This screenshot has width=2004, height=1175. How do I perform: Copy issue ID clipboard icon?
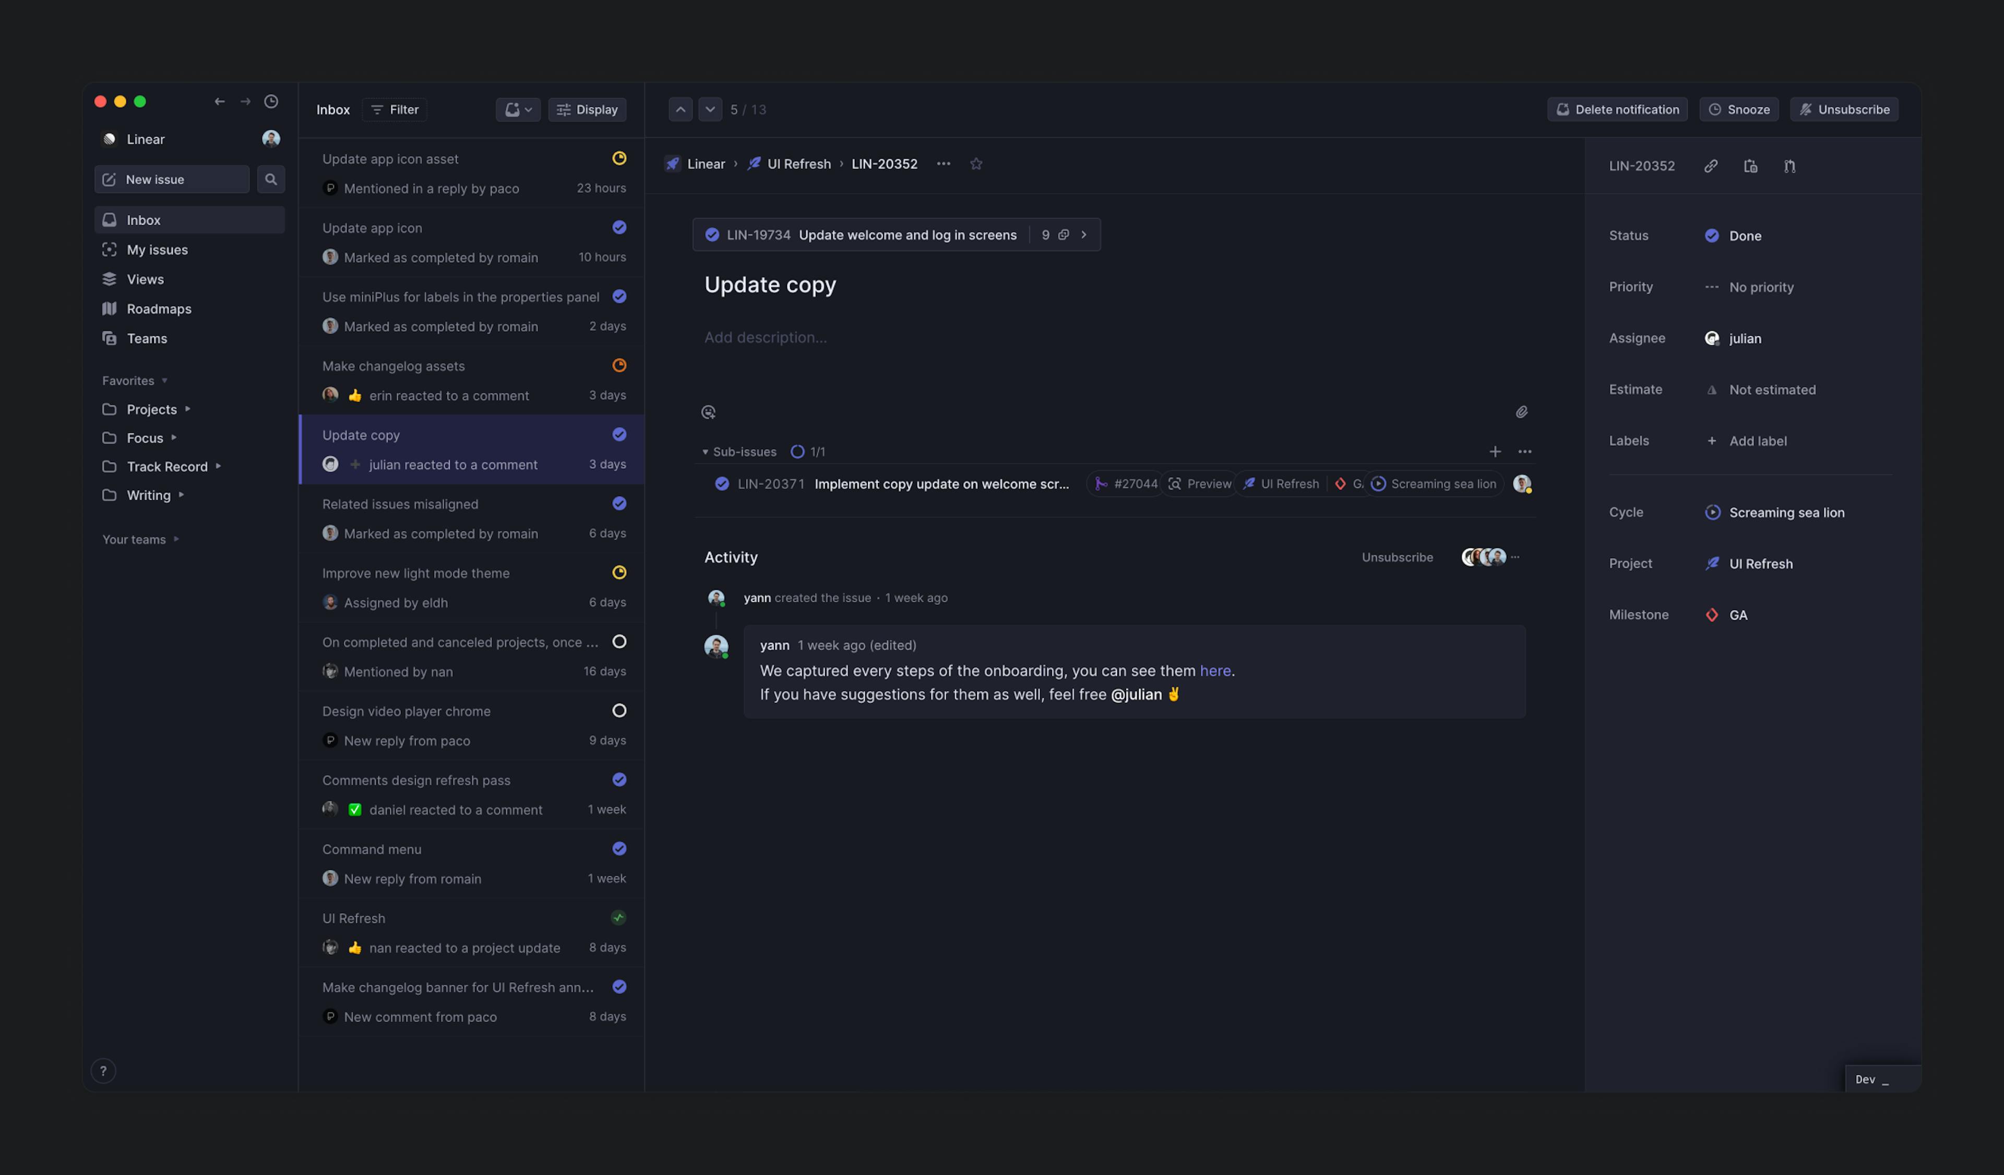1750,166
